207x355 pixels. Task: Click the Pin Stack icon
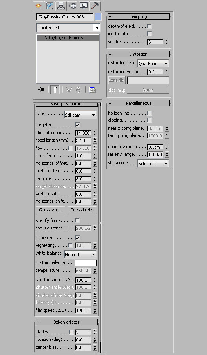point(41,90)
